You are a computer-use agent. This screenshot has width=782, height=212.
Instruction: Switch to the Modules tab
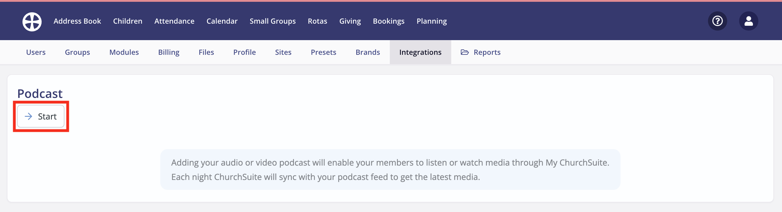pyautogui.click(x=124, y=52)
